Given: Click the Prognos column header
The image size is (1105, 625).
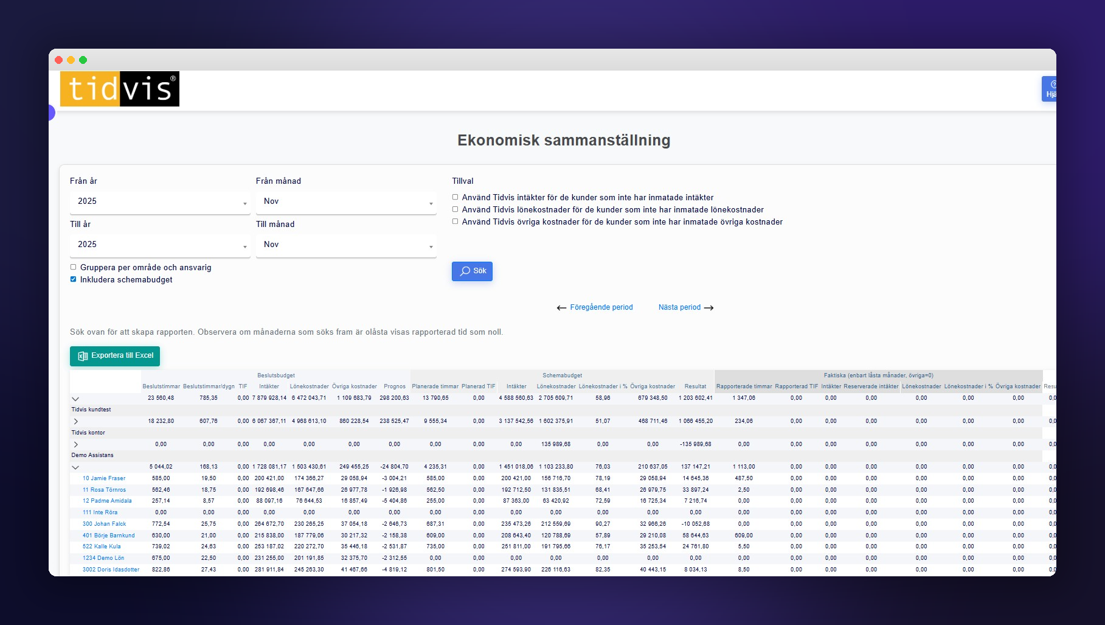Looking at the screenshot, I should (x=395, y=386).
